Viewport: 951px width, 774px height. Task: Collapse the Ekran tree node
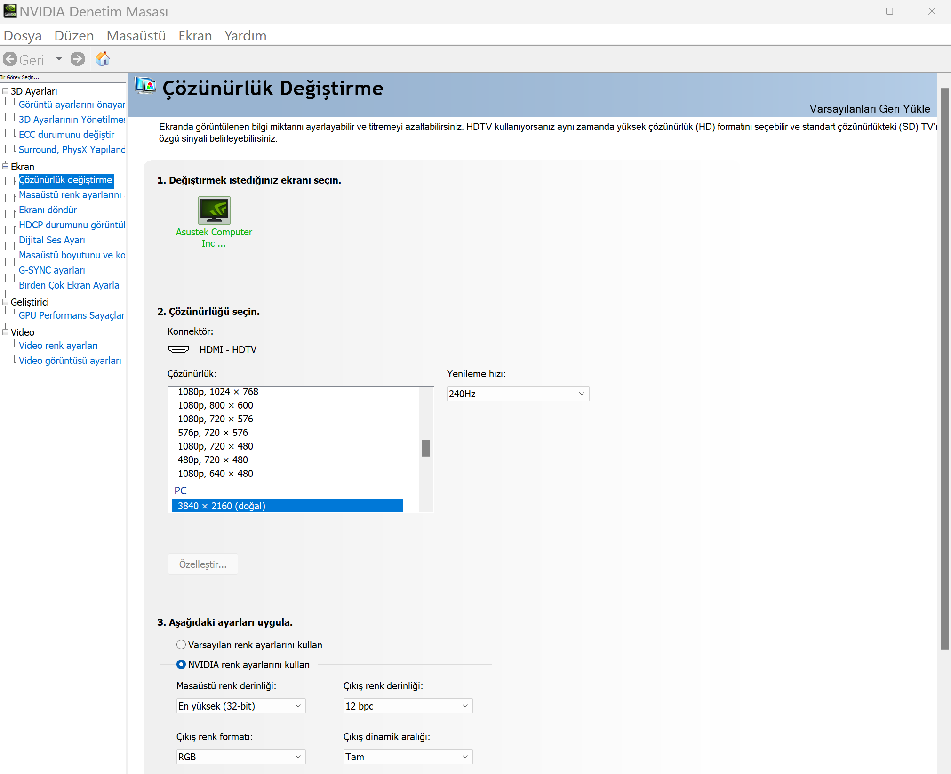click(x=6, y=166)
